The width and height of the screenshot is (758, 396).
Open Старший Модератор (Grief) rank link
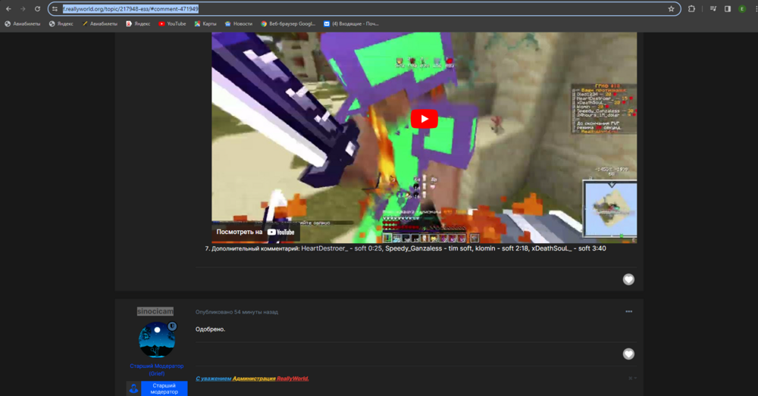click(x=157, y=369)
